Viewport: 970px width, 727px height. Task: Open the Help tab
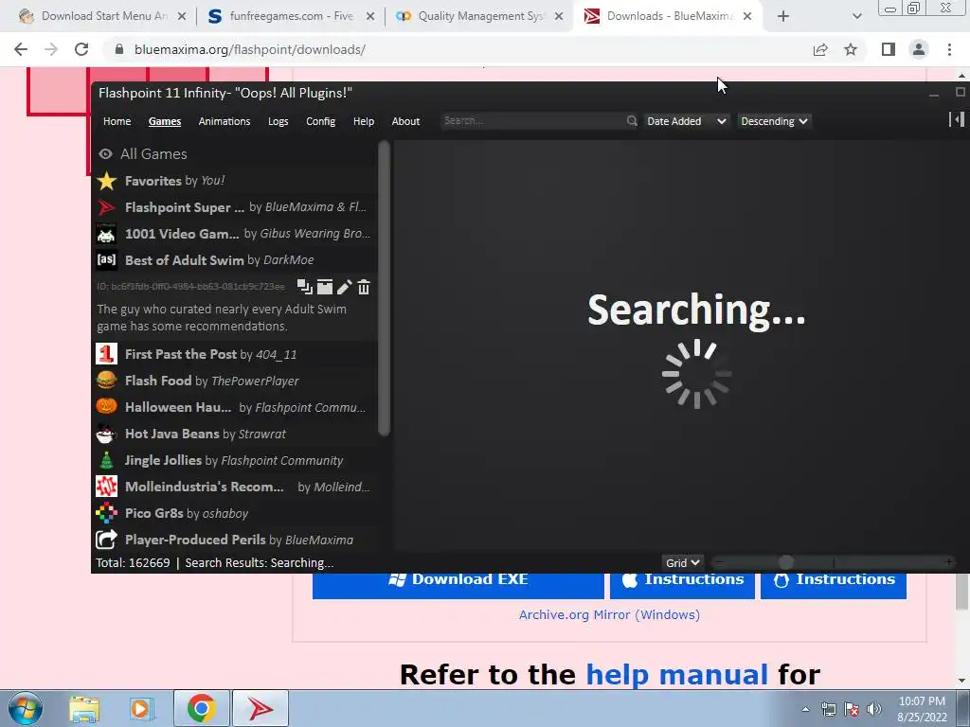coord(364,121)
